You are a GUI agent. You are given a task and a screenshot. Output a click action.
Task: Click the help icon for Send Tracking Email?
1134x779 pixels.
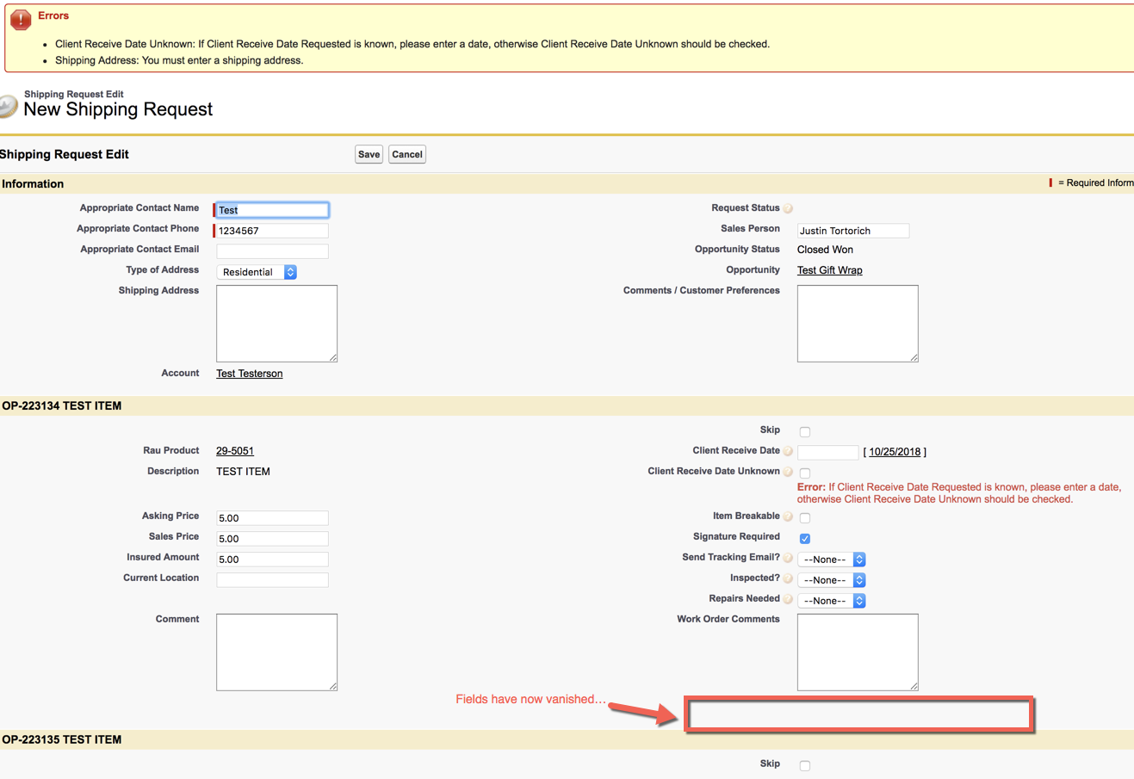pyautogui.click(x=788, y=558)
